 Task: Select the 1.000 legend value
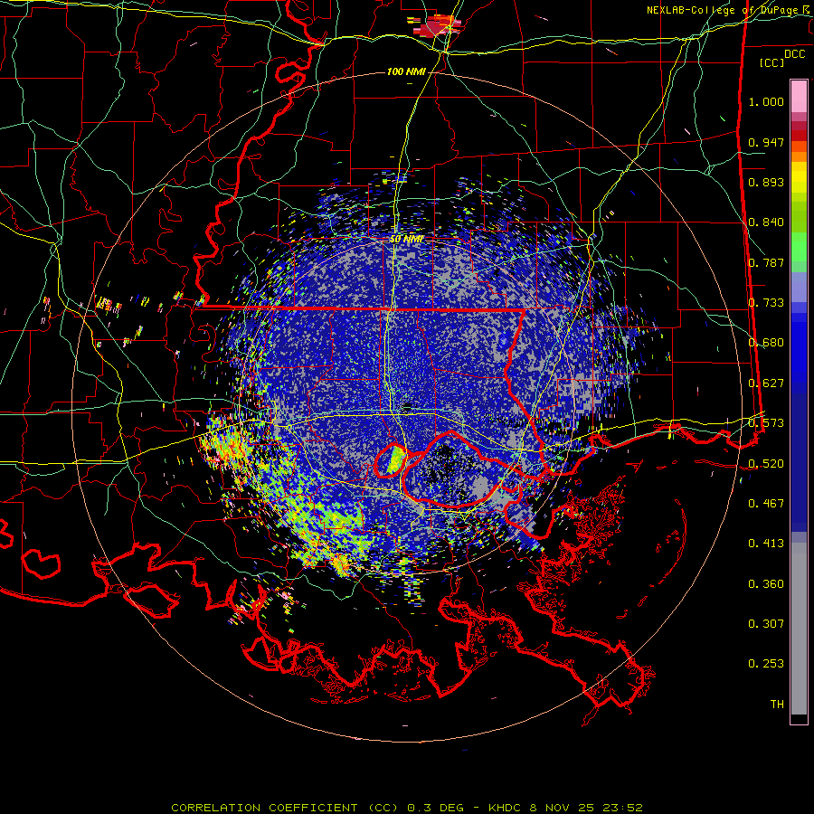pos(766,101)
